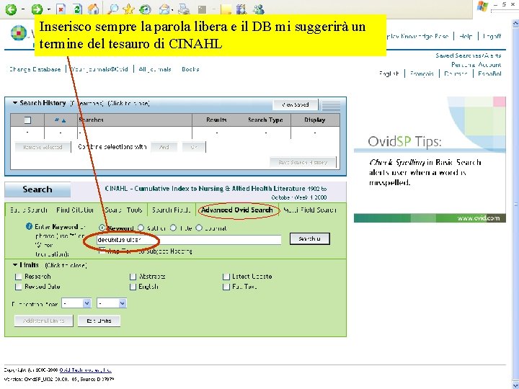Enable the Latest Update limit checkbox
Screen dimensions: 519x389
226,277
